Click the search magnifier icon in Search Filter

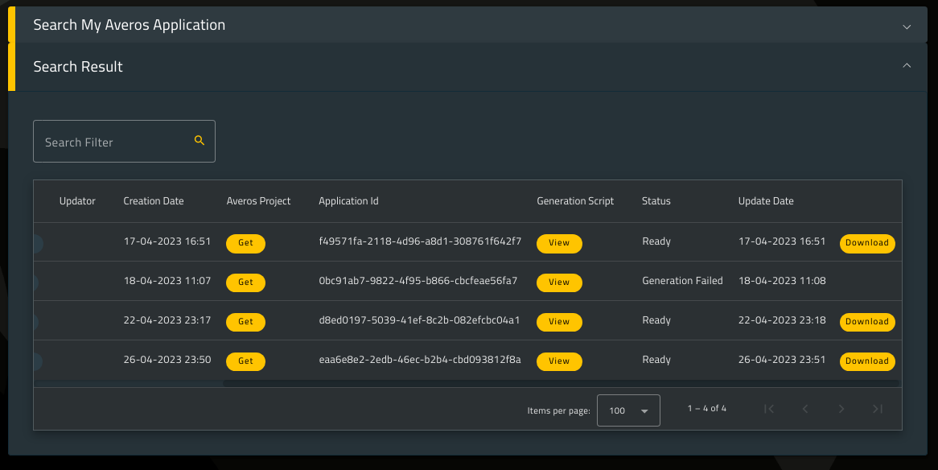pos(200,141)
